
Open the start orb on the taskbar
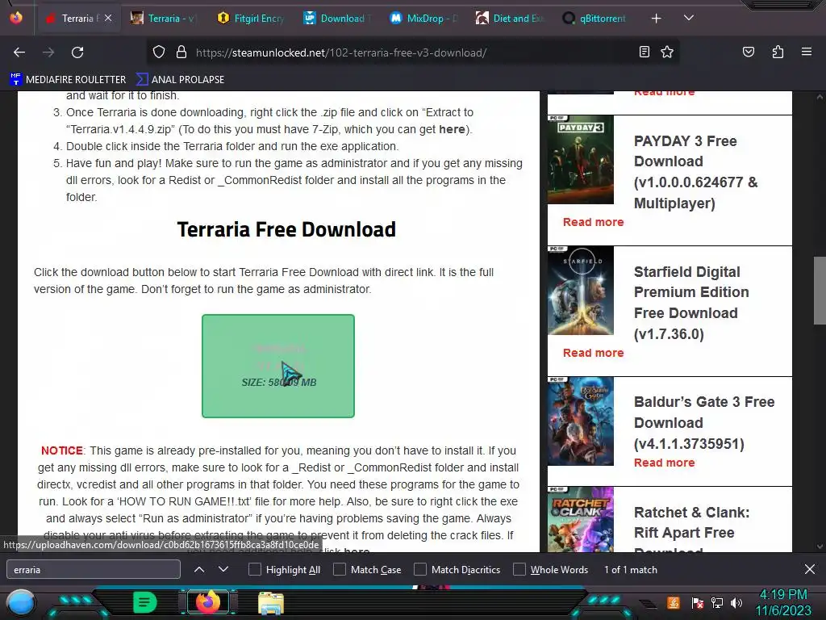(x=22, y=604)
